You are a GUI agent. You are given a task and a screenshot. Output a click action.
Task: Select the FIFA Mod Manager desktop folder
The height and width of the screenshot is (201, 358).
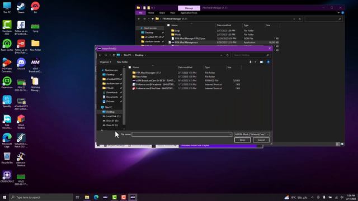35,84
